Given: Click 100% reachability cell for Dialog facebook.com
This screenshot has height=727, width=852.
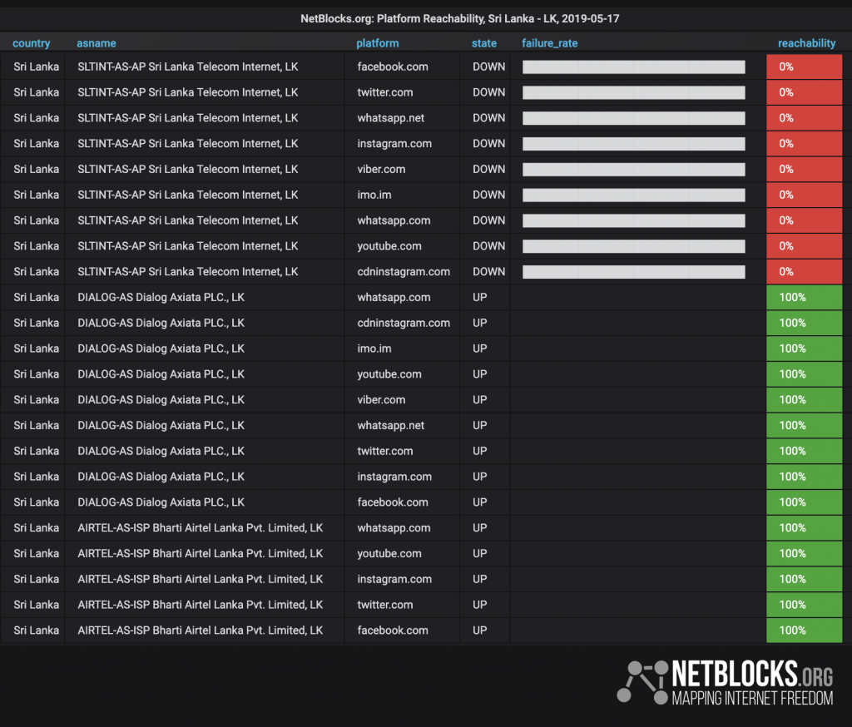Looking at the screenshot, I should tap(805, 502).
